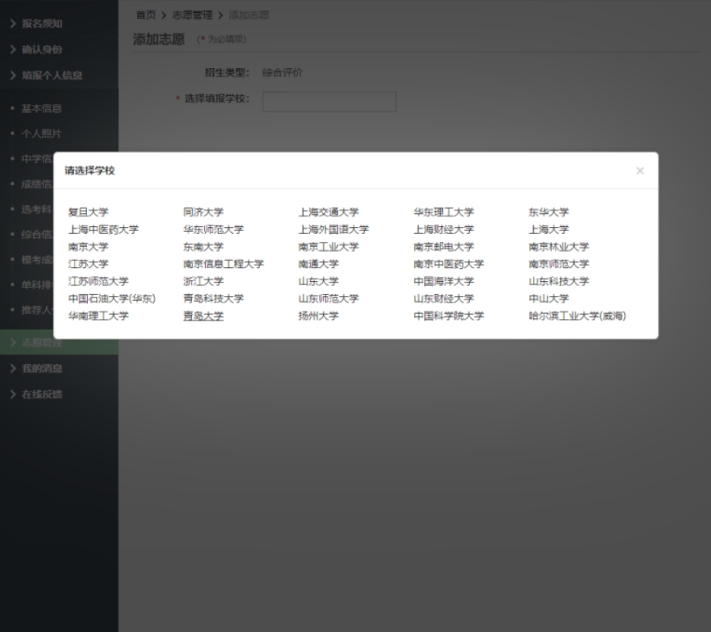Expand the 报名须知 sidebar section

42,24
